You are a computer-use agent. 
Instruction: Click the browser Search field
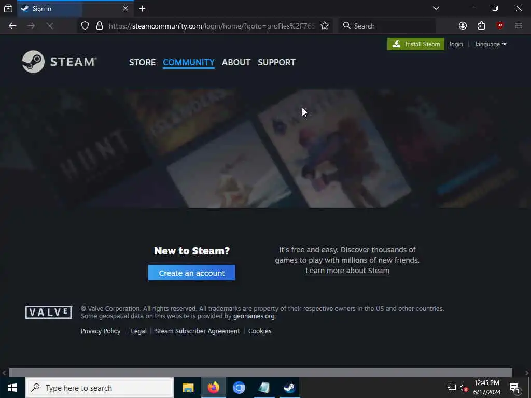tap(387, 26)
